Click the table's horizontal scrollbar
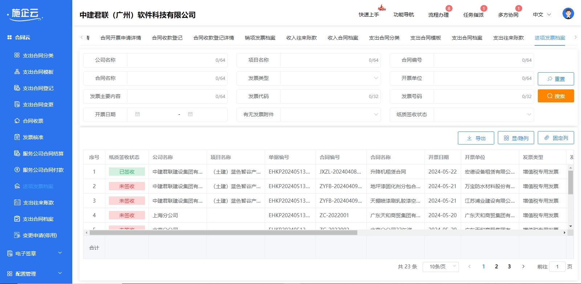The width and height of the screenshot is (581, 284). click(223, 232)
